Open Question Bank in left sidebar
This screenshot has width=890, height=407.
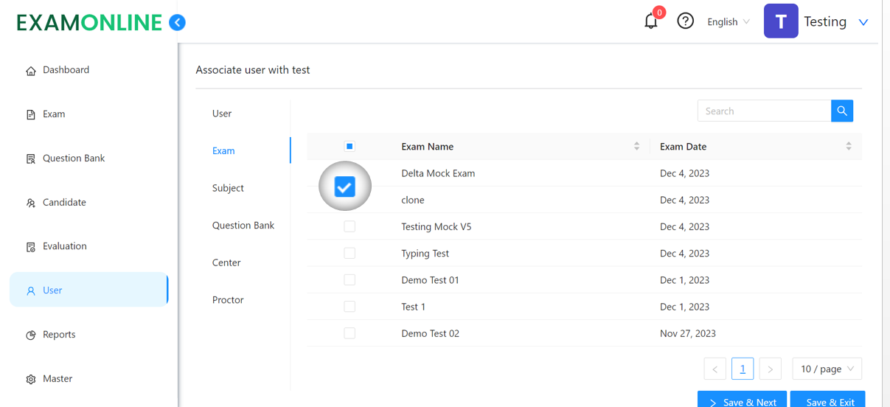73,159
